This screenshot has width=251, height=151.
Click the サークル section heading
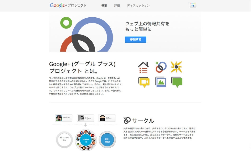point(143,121)
